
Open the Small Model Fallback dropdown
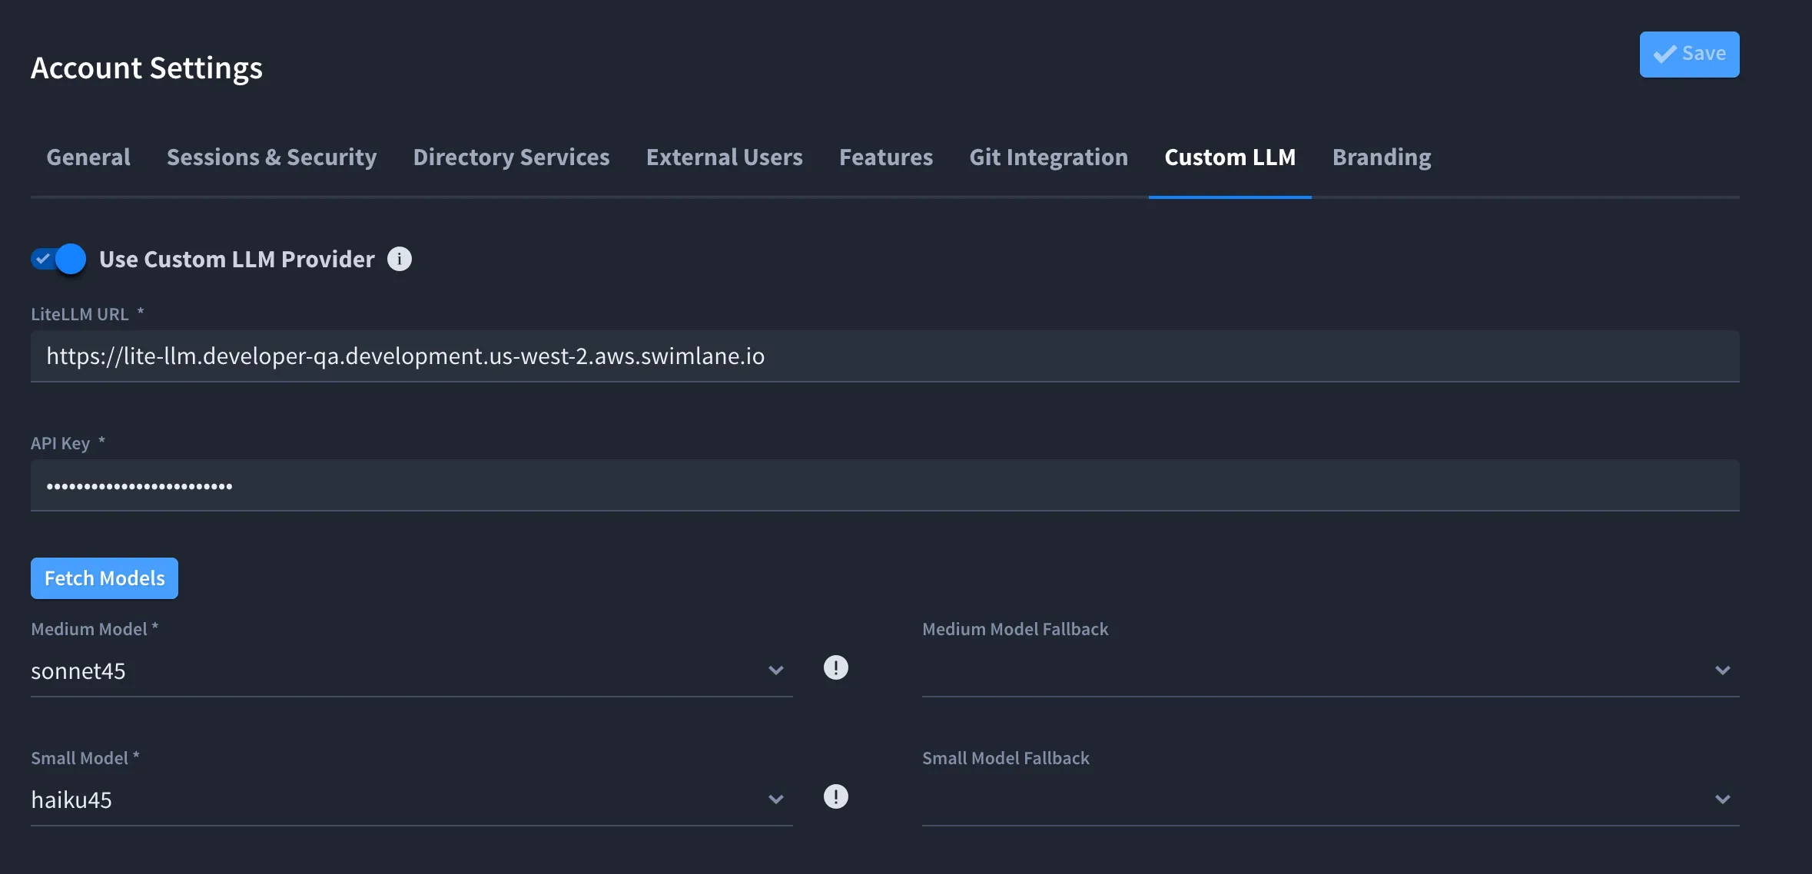pyautogui.click(x=1330, y=800)
